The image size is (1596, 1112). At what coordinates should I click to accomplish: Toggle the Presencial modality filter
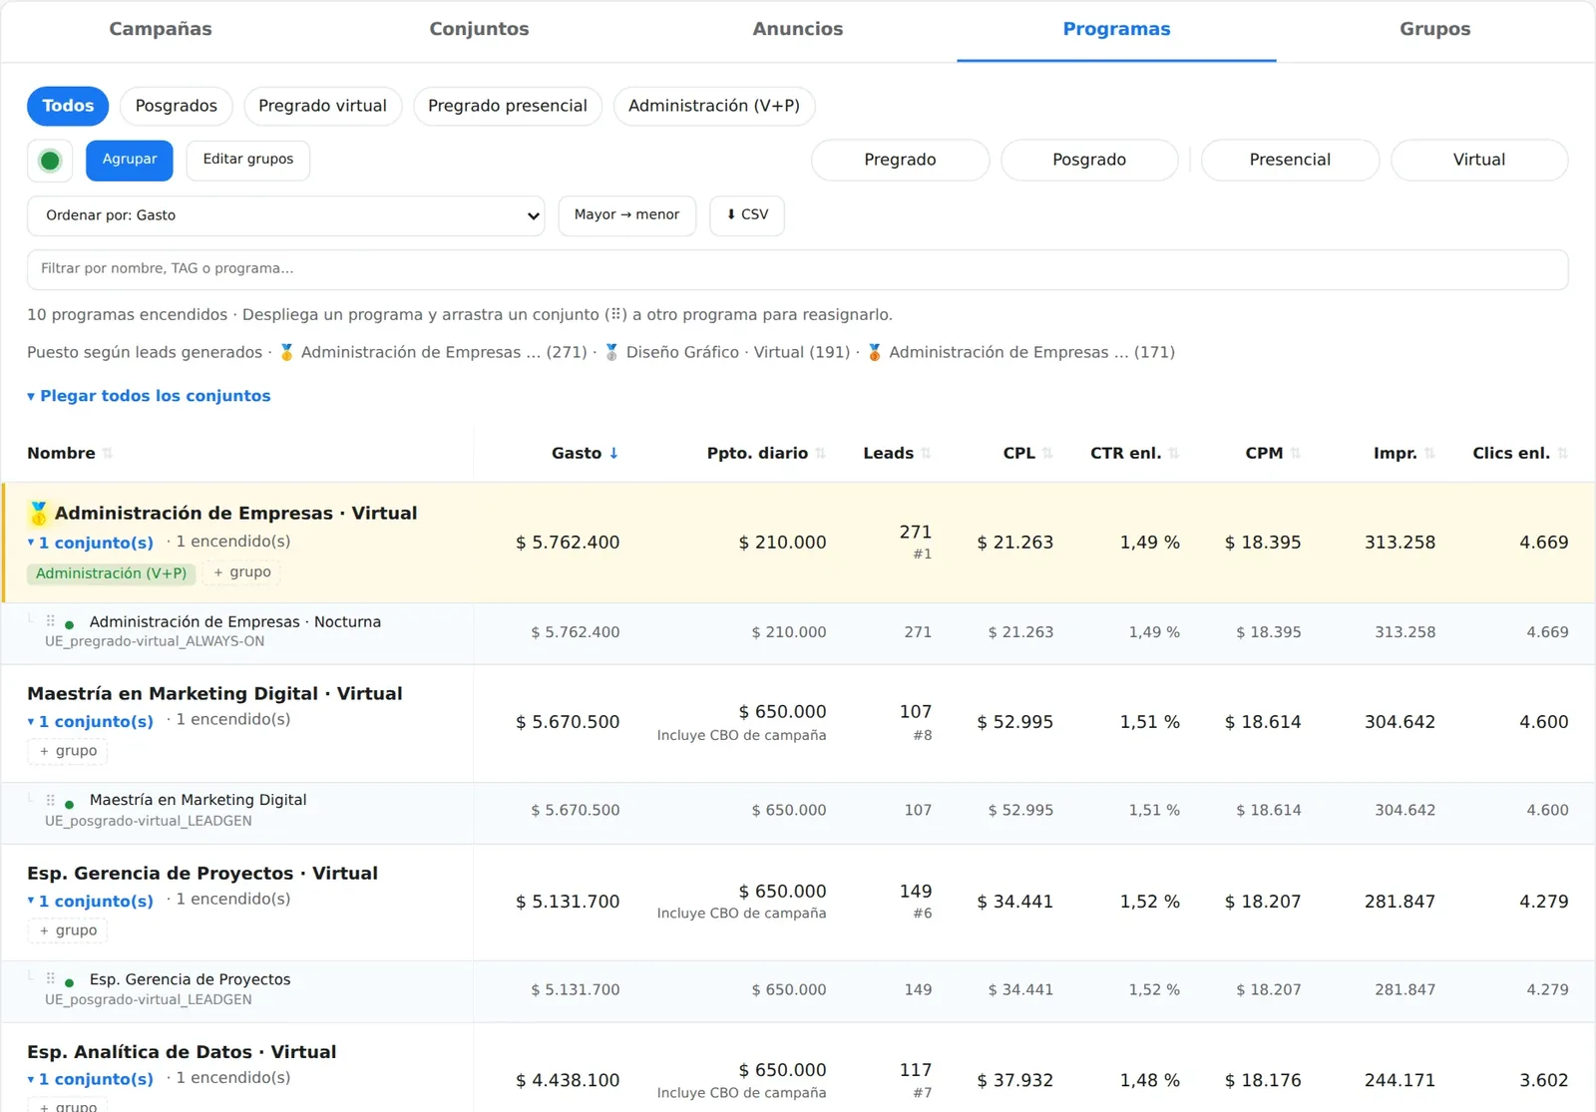(1290, 160)
